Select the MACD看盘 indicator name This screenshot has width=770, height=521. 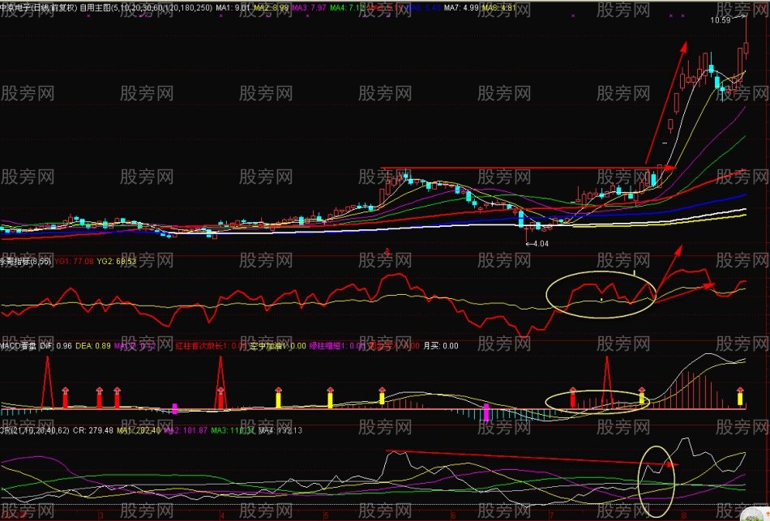[x=18, y=346]
